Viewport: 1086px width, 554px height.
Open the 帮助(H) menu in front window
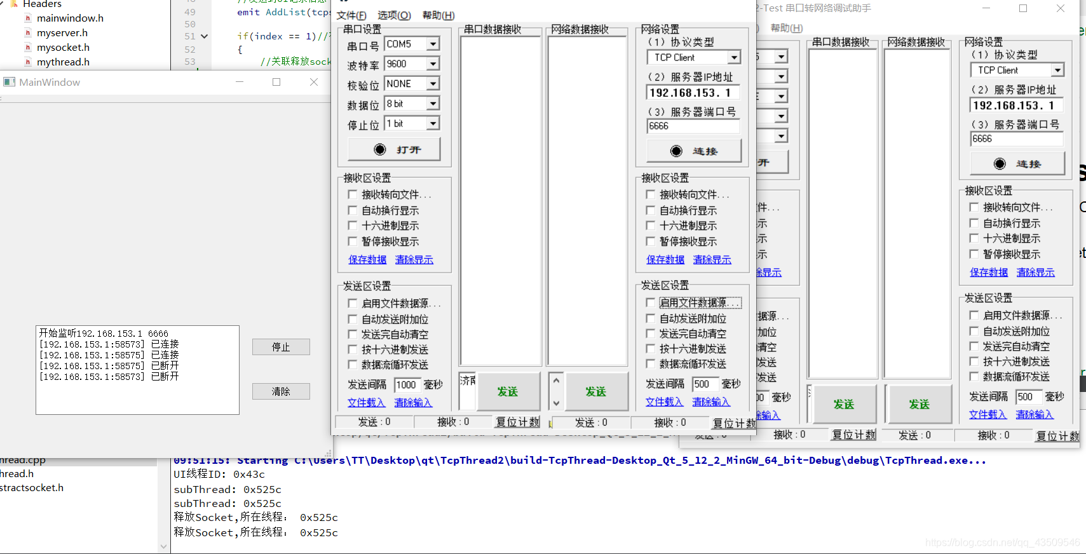click(x=438, y=15)
